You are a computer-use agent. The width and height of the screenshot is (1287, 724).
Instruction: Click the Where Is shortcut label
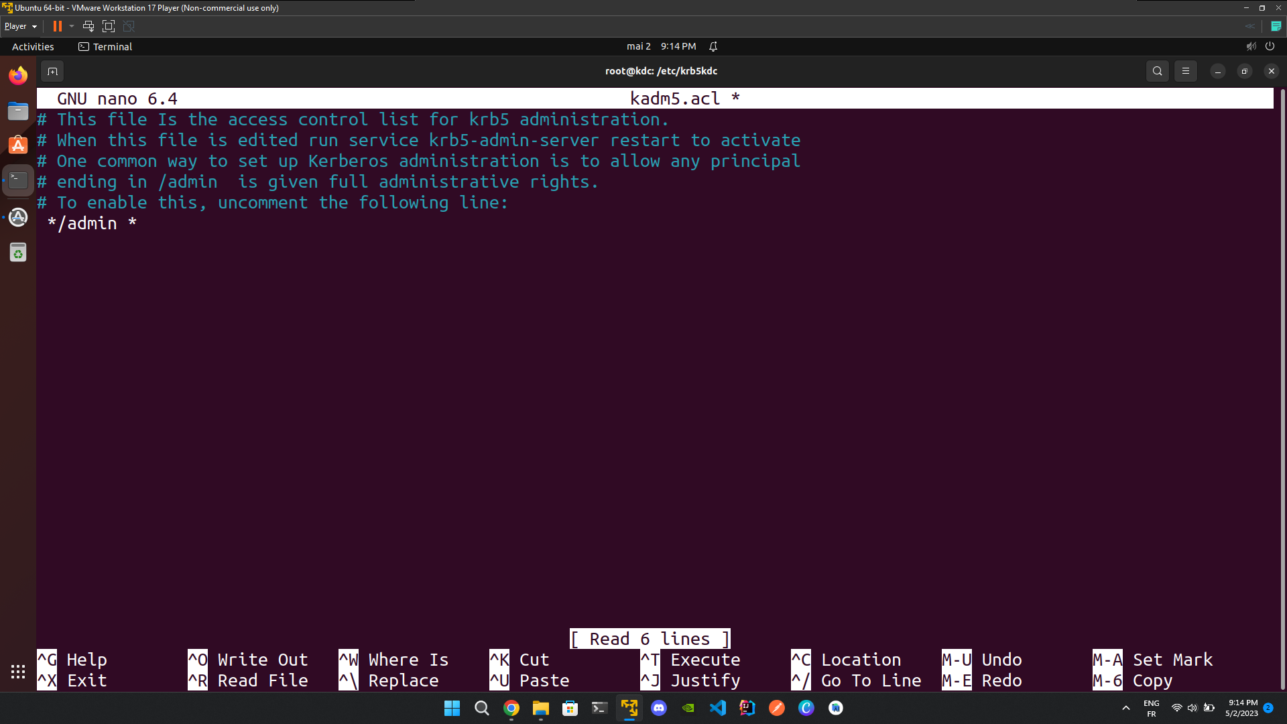click(408, 660)
